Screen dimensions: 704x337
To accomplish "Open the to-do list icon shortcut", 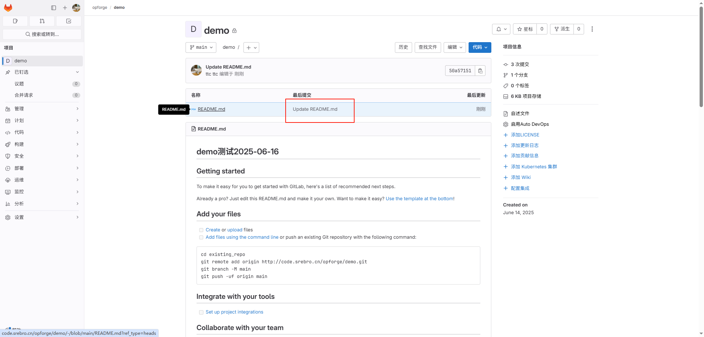I will pyautogui.click(x=69, y=21).
